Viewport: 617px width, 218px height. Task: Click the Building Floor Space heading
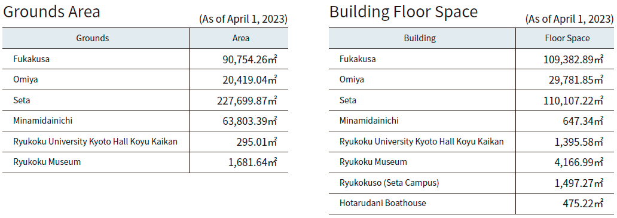(404, 12)
